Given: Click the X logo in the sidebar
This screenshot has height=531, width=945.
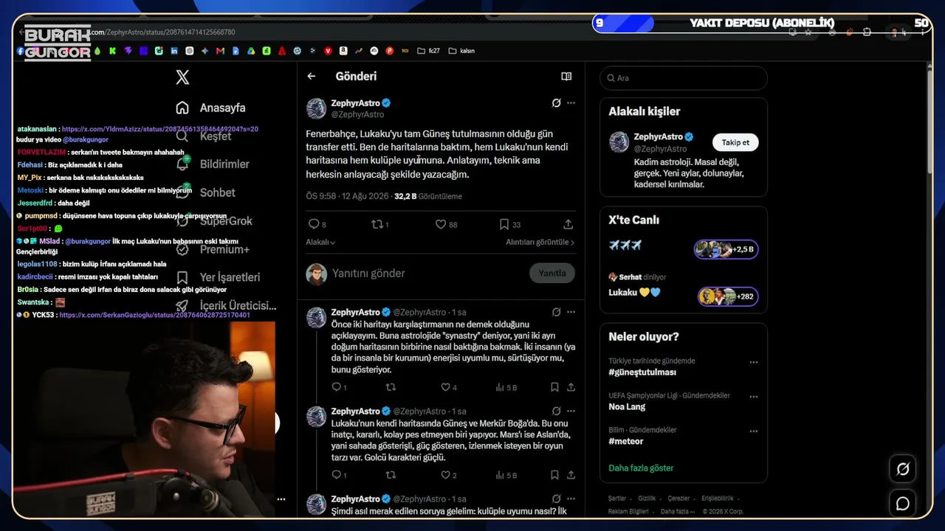Looking at the screenshot, I should [x=182, y=77].
